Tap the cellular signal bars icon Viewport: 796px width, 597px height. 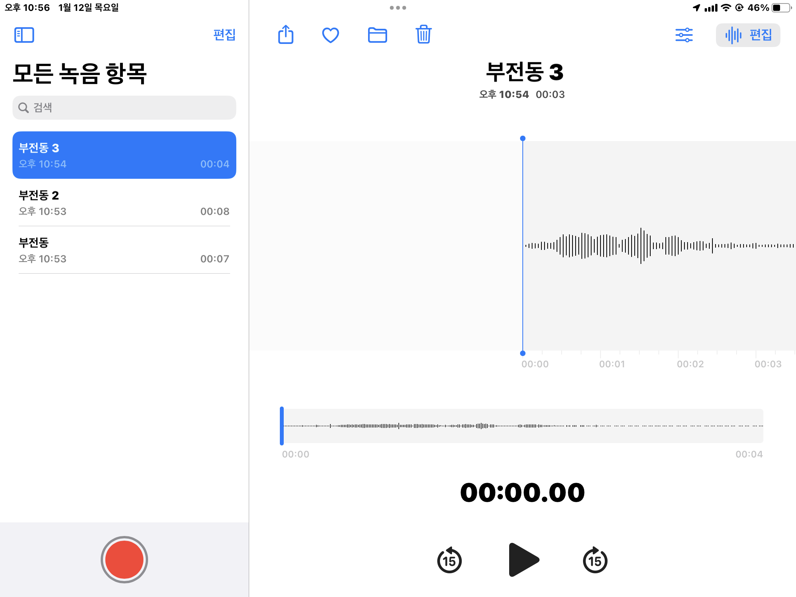[711, 8]
